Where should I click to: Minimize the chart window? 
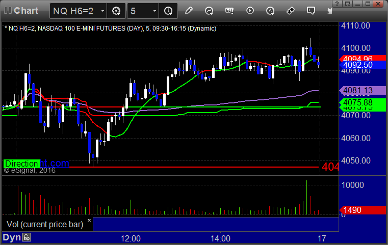click(x=358, y=4)
